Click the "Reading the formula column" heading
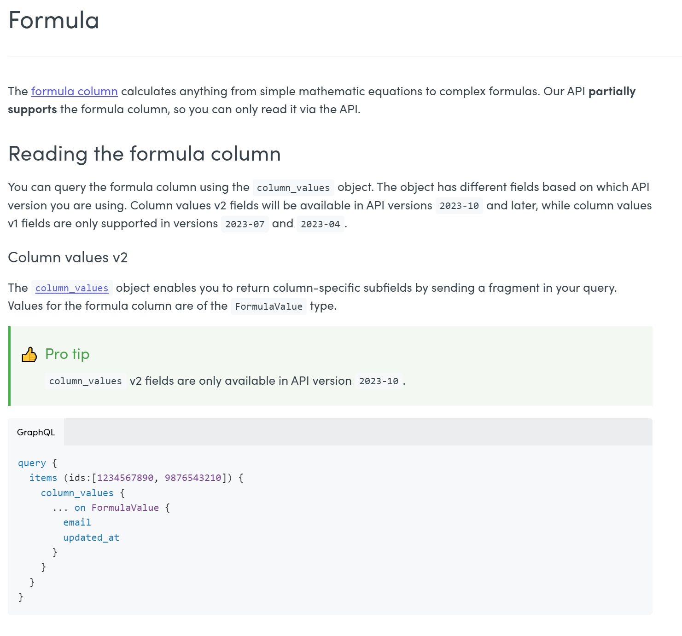Image resolution: width=682 pixels, height=636 pixels. point(144,154)
